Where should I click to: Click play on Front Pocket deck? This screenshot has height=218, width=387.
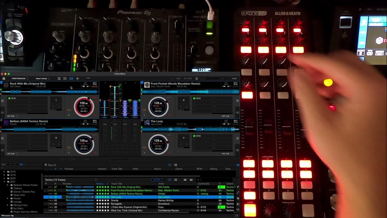pos(144,115)
